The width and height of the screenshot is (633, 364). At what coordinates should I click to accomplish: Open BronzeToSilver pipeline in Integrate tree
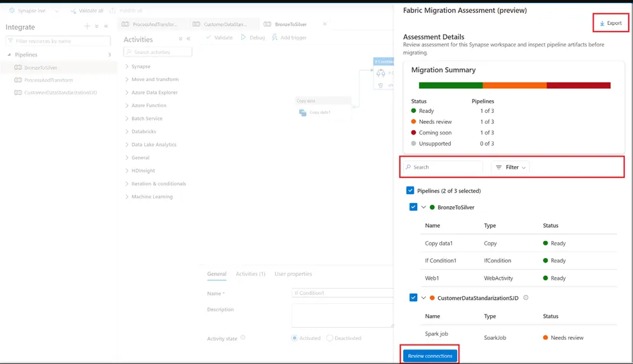[41, 67]
